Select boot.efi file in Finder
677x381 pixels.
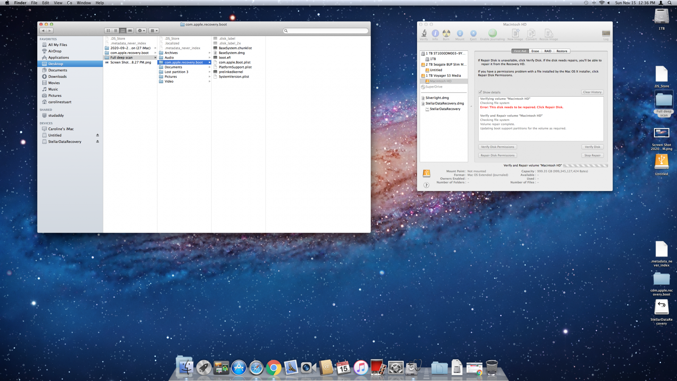coord(238,58)
